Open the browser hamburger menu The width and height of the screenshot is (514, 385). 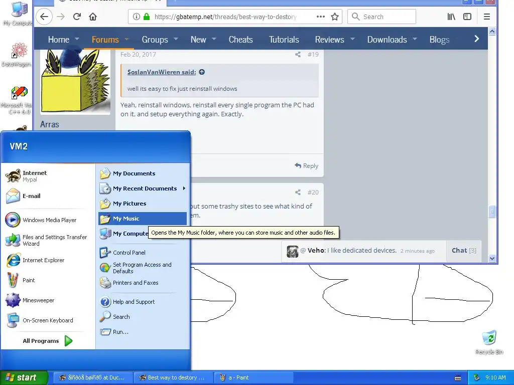pyautogui.click(x=487, y=17)
